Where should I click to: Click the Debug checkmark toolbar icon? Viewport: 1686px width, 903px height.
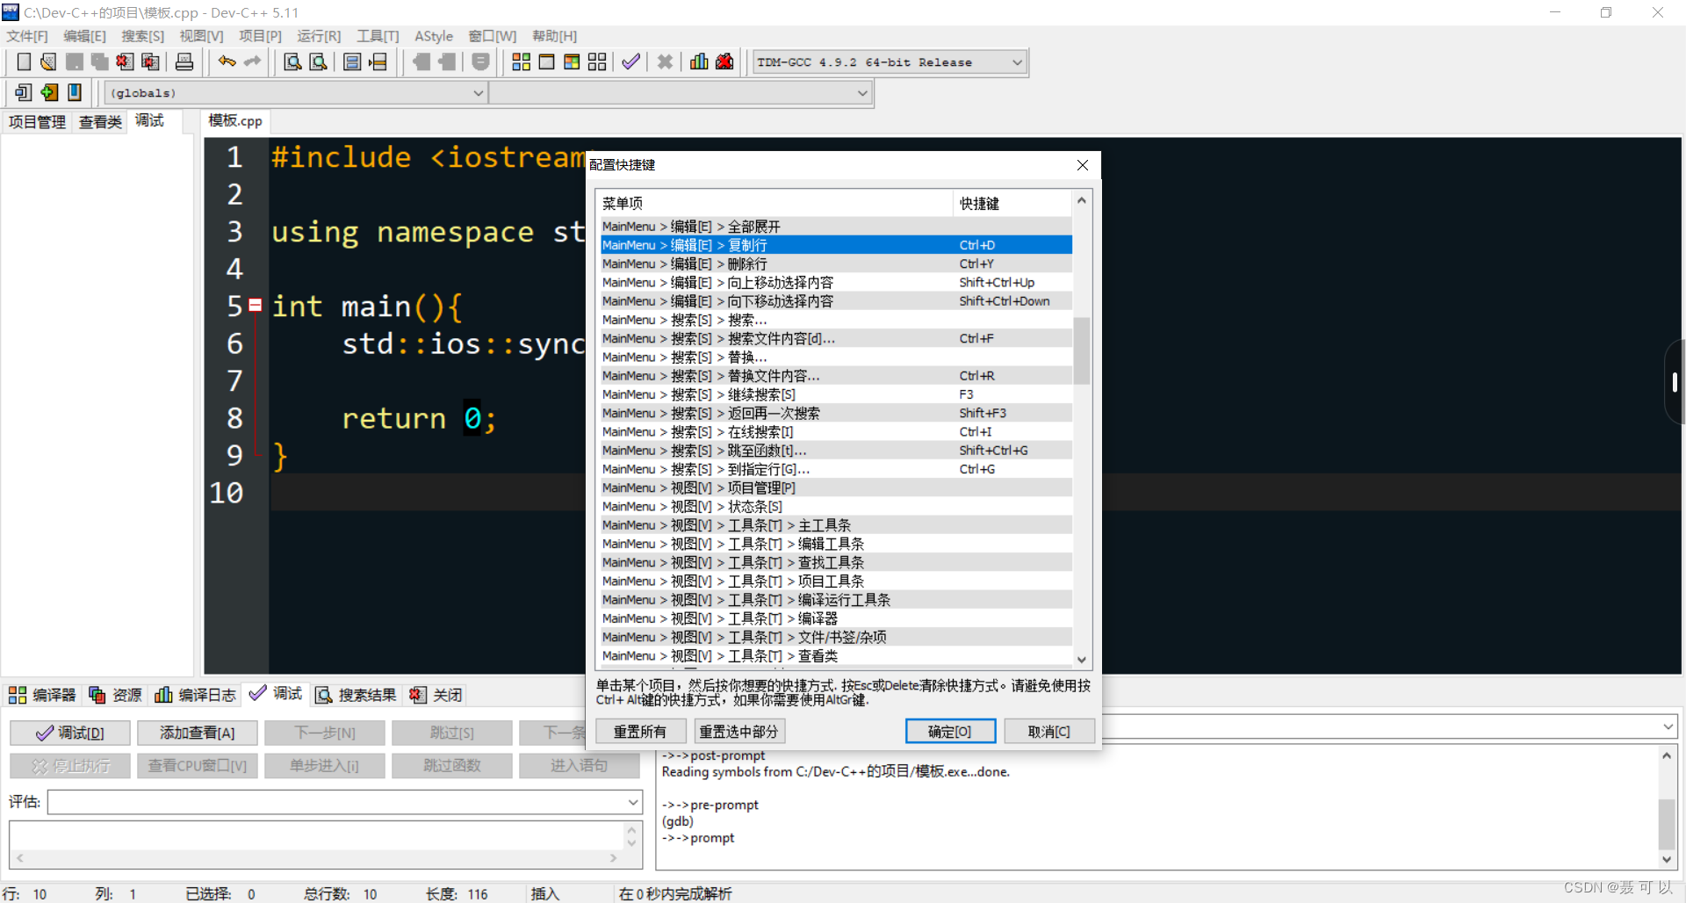tap(630, 61)
